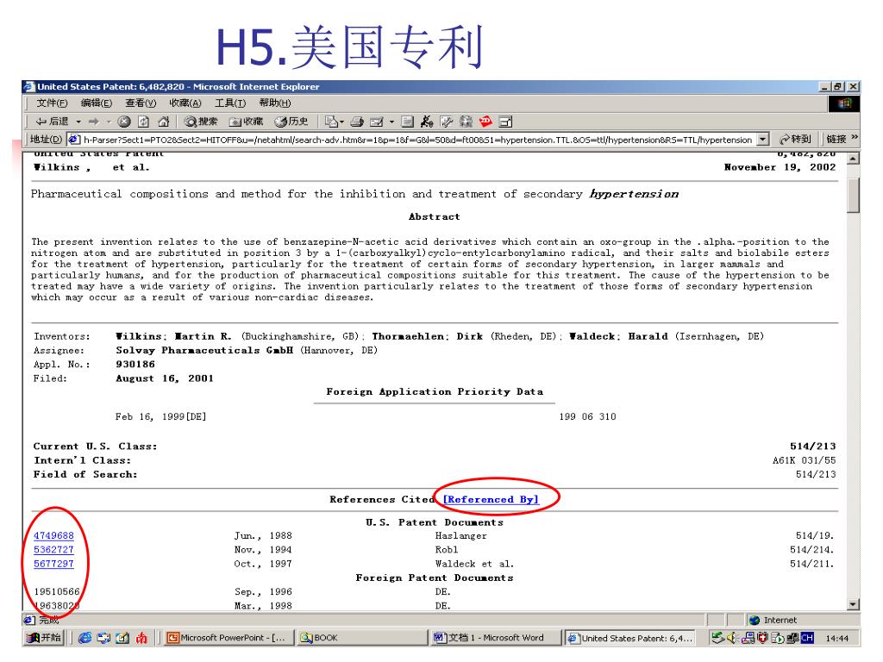The width and height of the screenshot is (883, 662).
Task: Click the Edit page toolbar icon
Action: (x=376, y=121)
